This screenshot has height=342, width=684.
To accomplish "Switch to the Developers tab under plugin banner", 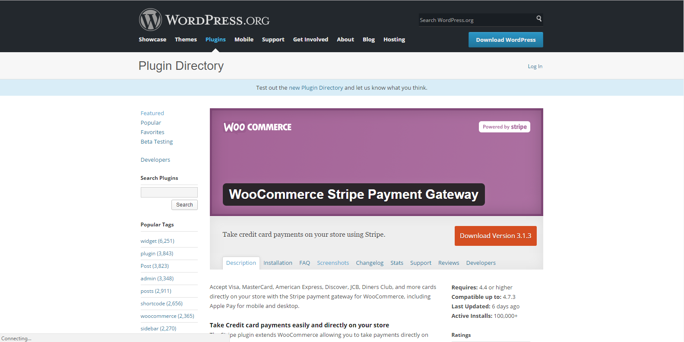I will pyautogui.click(x=481, y=263).
